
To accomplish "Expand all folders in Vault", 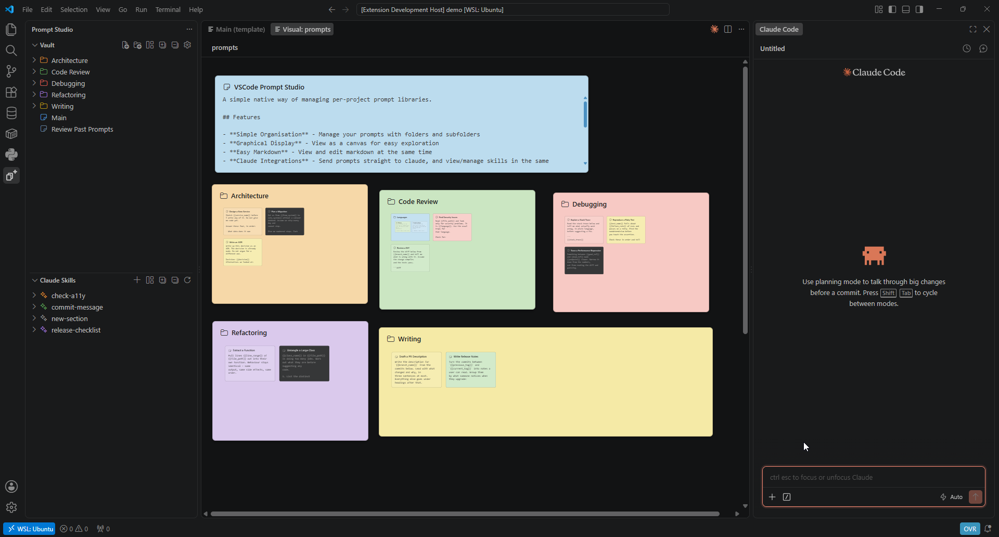I will click(x=162, y=45).
